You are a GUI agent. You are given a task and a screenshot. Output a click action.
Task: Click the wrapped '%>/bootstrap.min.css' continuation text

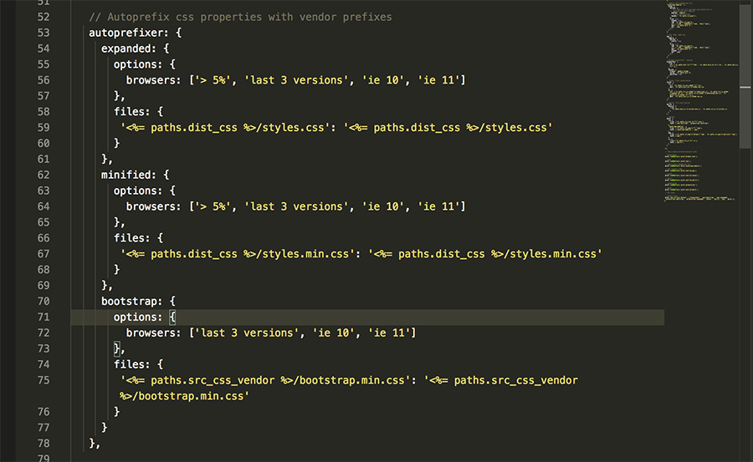(x=184, y=396)
